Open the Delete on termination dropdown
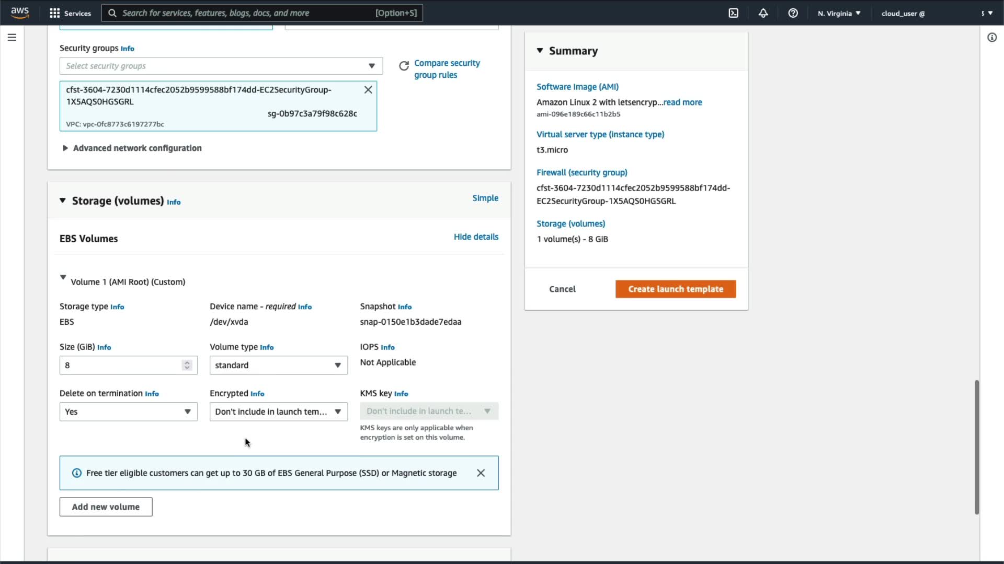This screenshot has height=564, width=1004. coord(128,412)
